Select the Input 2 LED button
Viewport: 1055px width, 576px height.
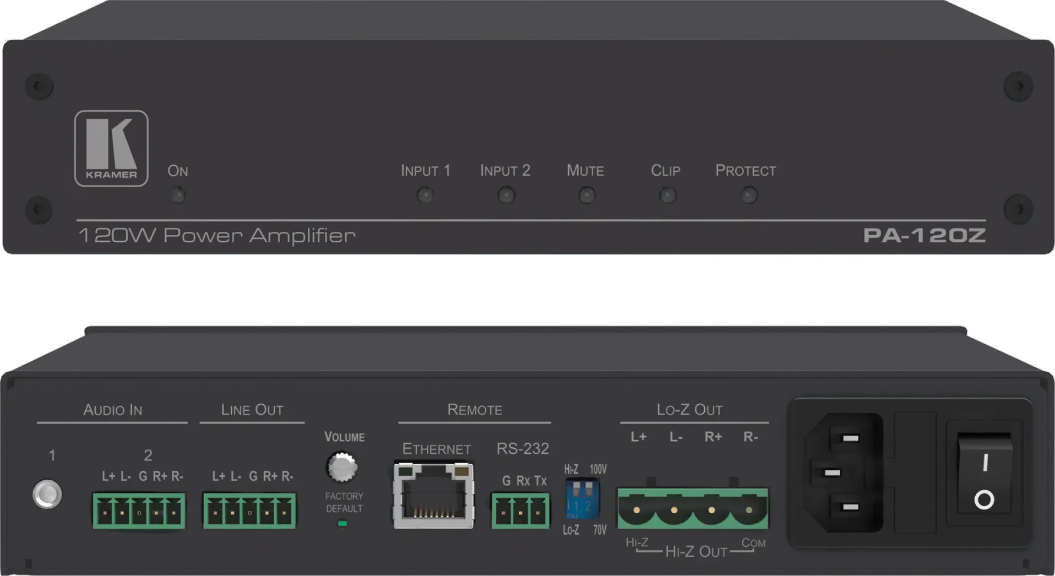[x=505, y=195]
